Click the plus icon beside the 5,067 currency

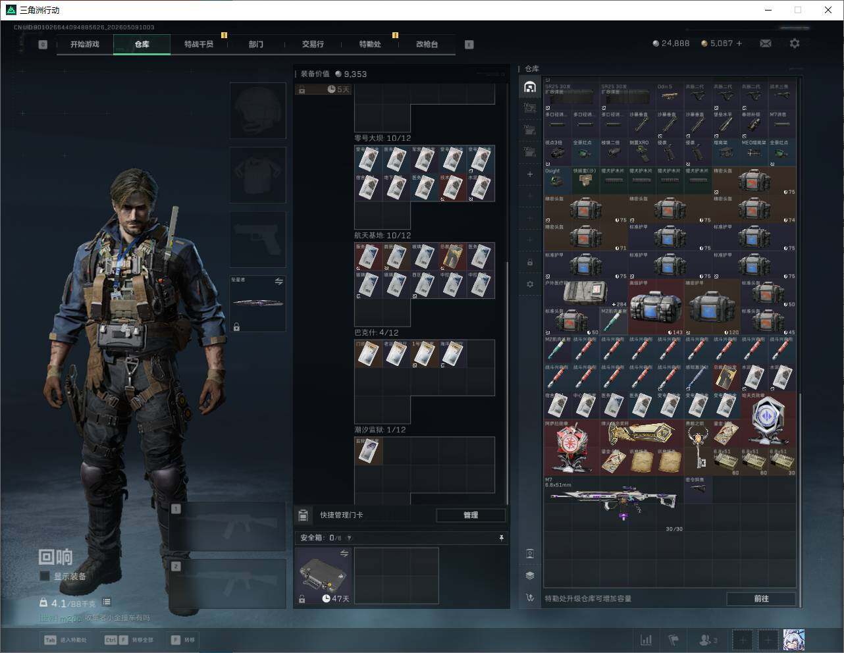pos(739,43)
